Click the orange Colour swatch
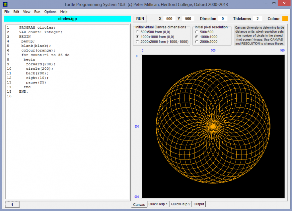 click(285, 19)
